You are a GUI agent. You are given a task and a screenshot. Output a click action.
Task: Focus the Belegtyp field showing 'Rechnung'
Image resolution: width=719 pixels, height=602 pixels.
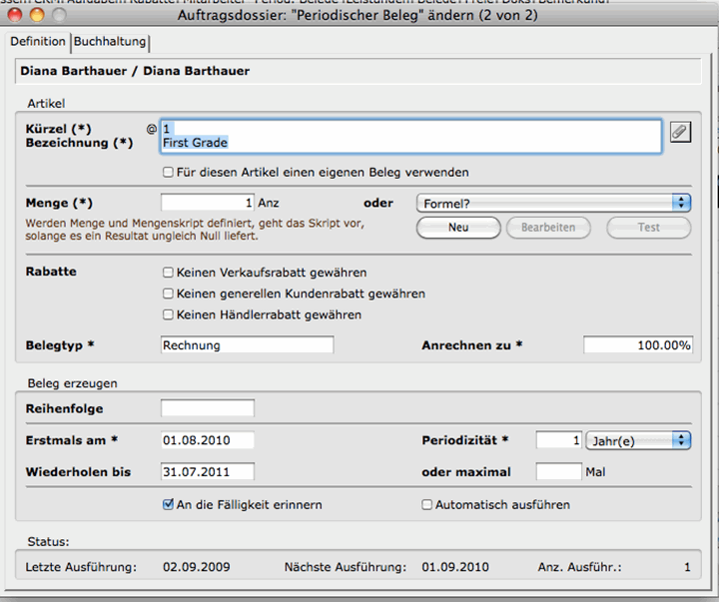(x=247, y=345)
